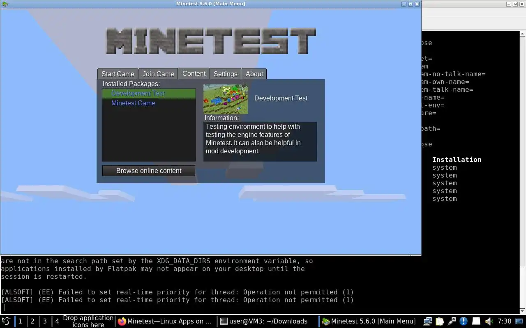Close the background terminal window at top right
Screen dimensions: 526x328
click(522, 4)
